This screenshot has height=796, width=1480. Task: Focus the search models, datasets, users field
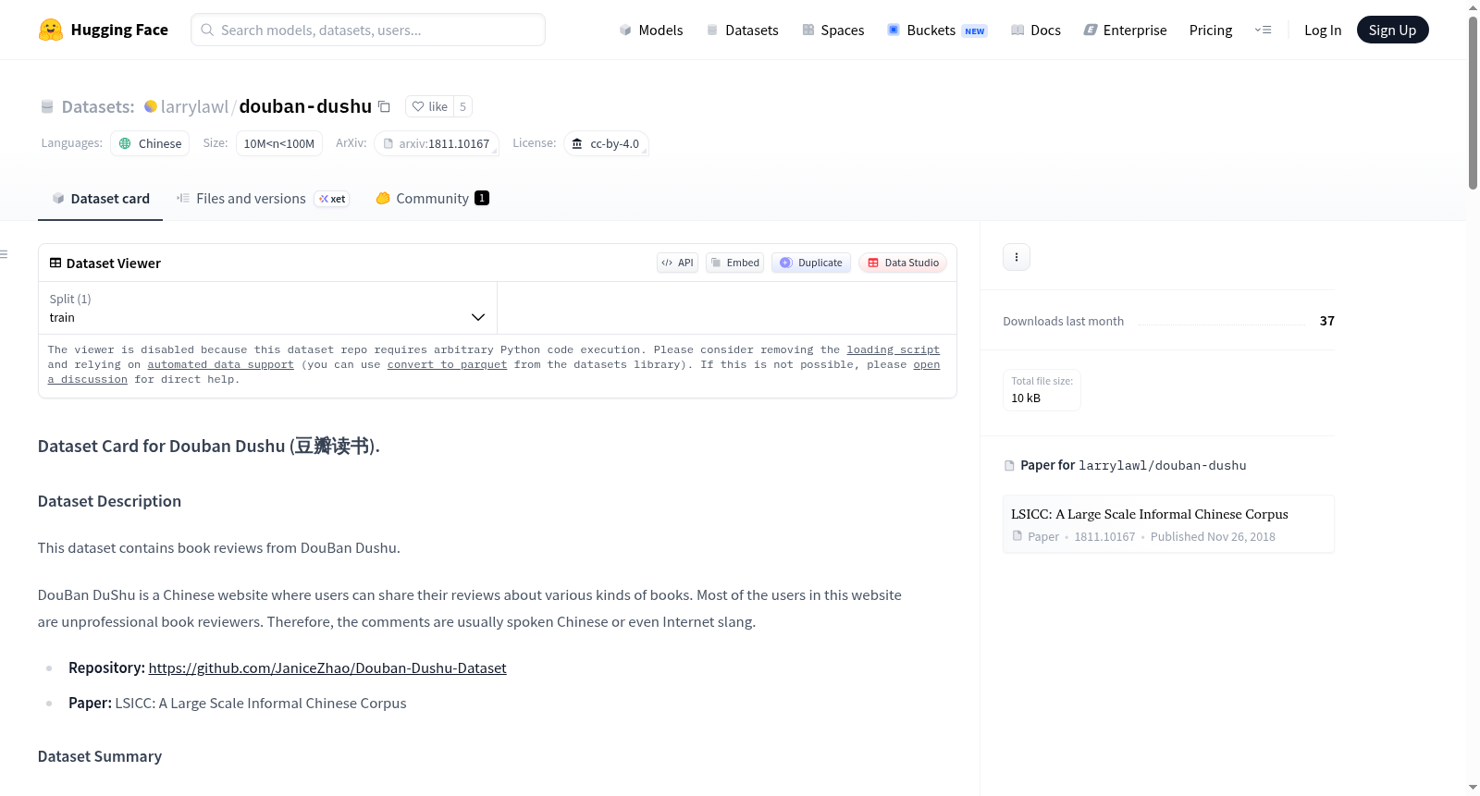[368, 30]
